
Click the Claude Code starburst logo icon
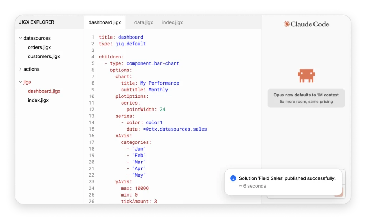(x=286, y=24)
